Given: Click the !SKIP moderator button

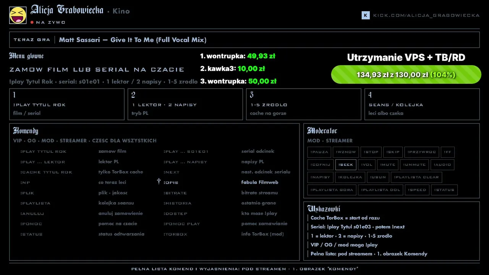Looking at the screenshot, I should pos(393,152).
